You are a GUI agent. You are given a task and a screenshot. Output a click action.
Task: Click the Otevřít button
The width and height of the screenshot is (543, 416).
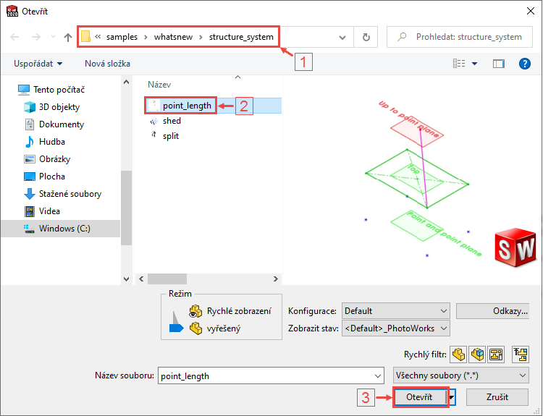pyautogui.click(x=419, y=397)
